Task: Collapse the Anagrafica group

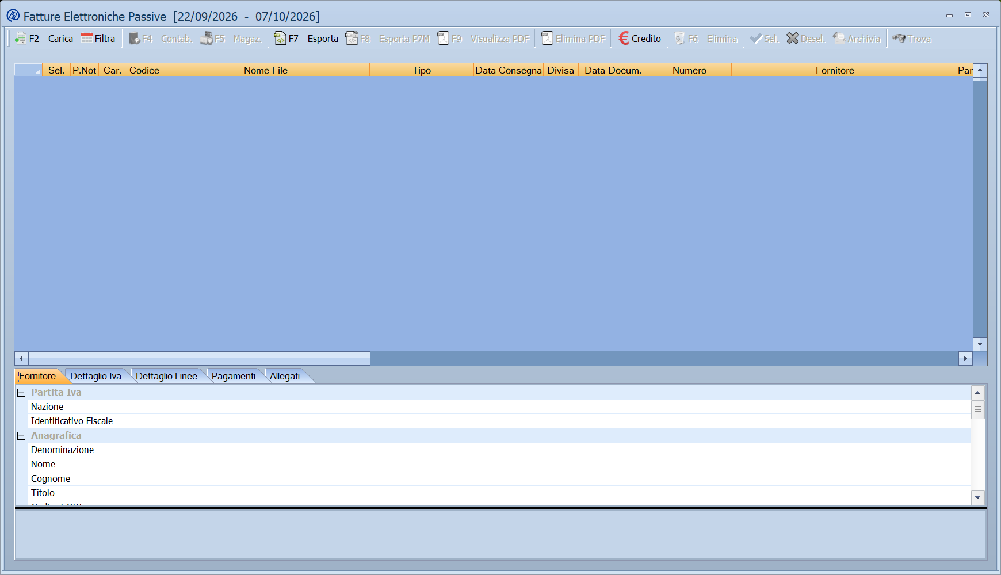Action: click(21, 436)
